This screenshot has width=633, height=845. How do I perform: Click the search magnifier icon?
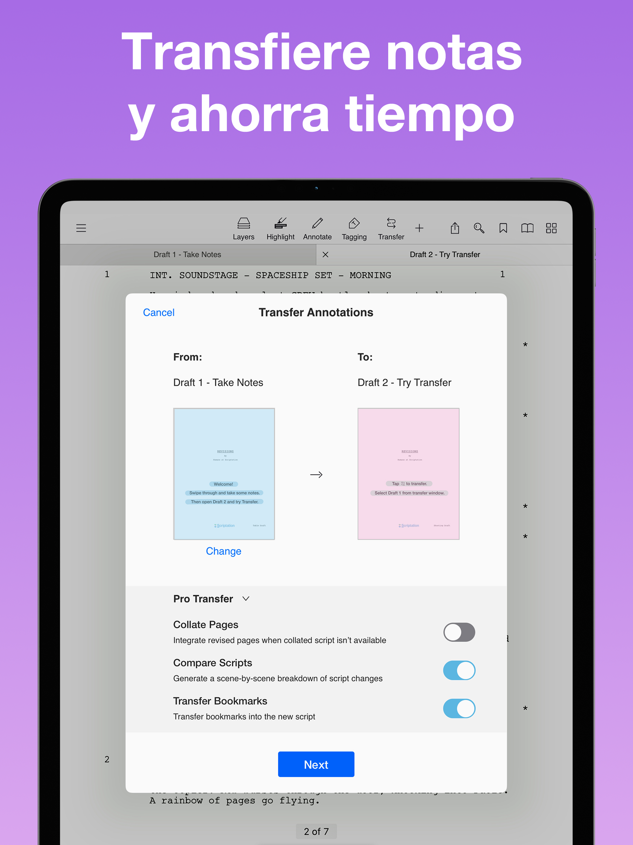479,228
